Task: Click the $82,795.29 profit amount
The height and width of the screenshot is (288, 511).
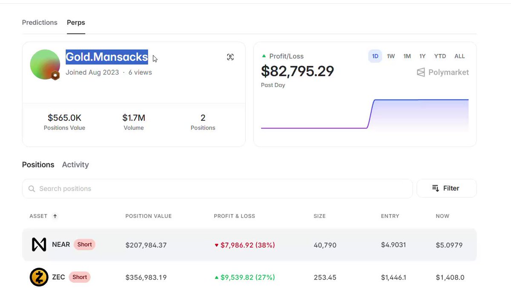Action: coord(298,71)
